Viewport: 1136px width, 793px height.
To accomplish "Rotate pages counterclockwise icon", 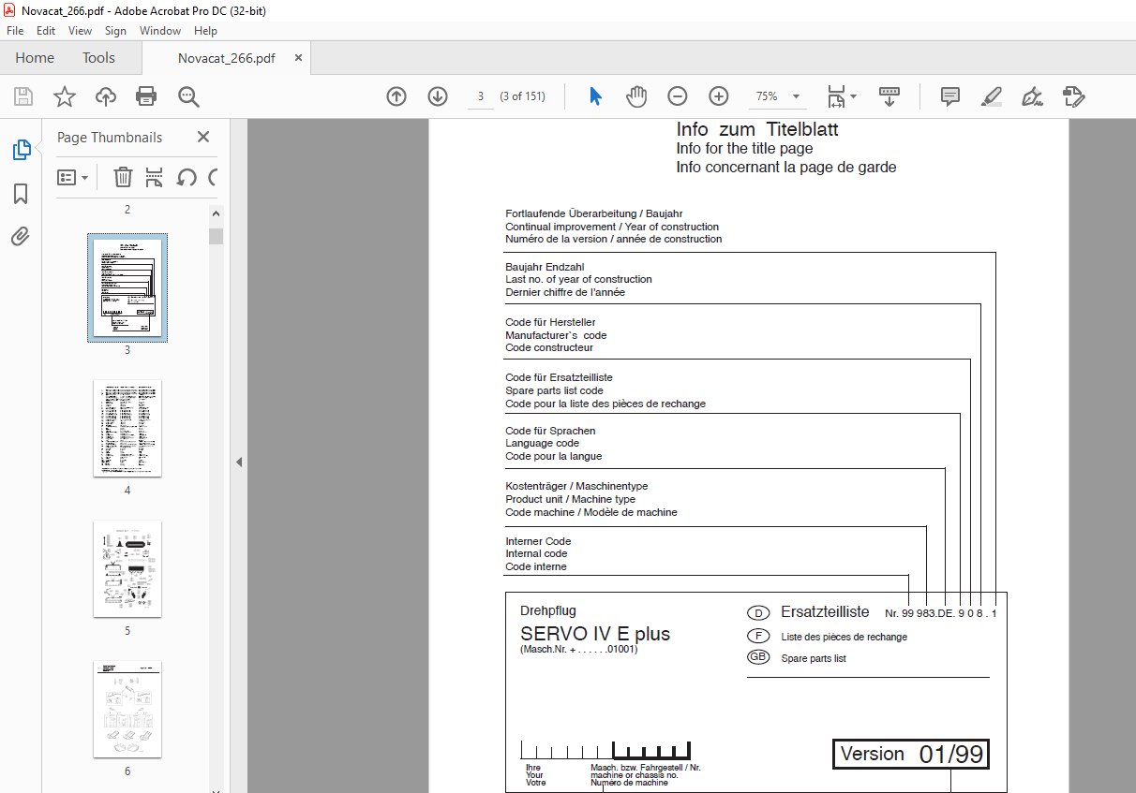I will click(187, 177).
